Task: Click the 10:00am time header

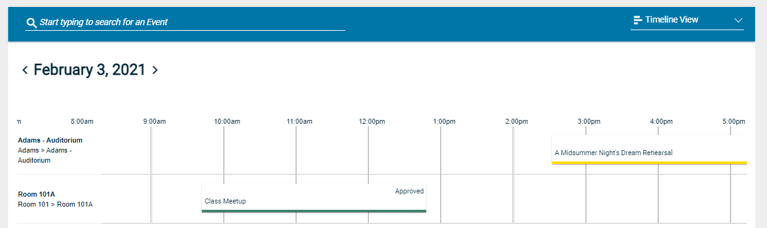Action: 227,121
